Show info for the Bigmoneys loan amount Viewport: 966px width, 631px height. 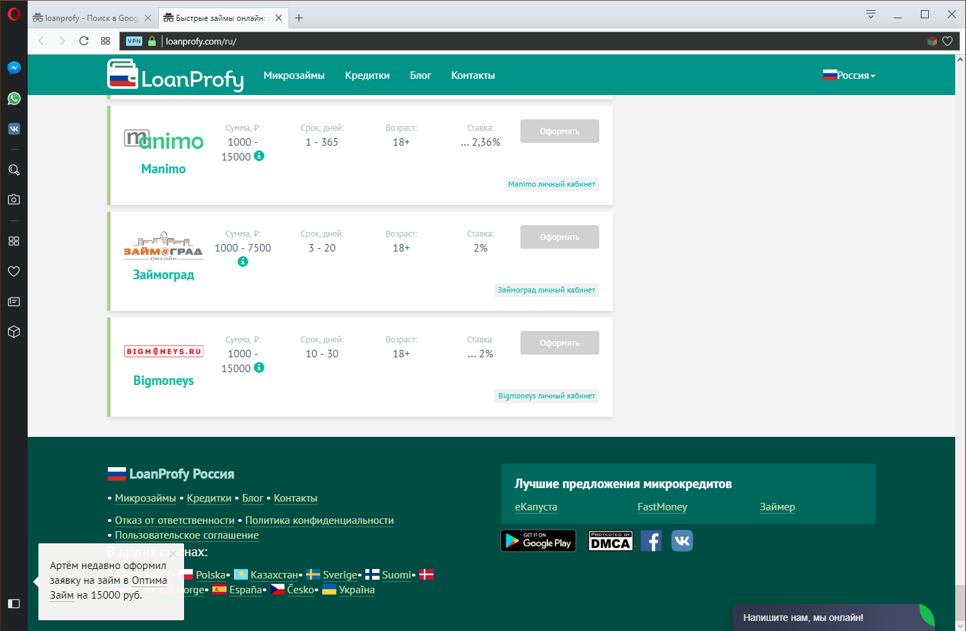pyautogui.click(x=259, y=367)
